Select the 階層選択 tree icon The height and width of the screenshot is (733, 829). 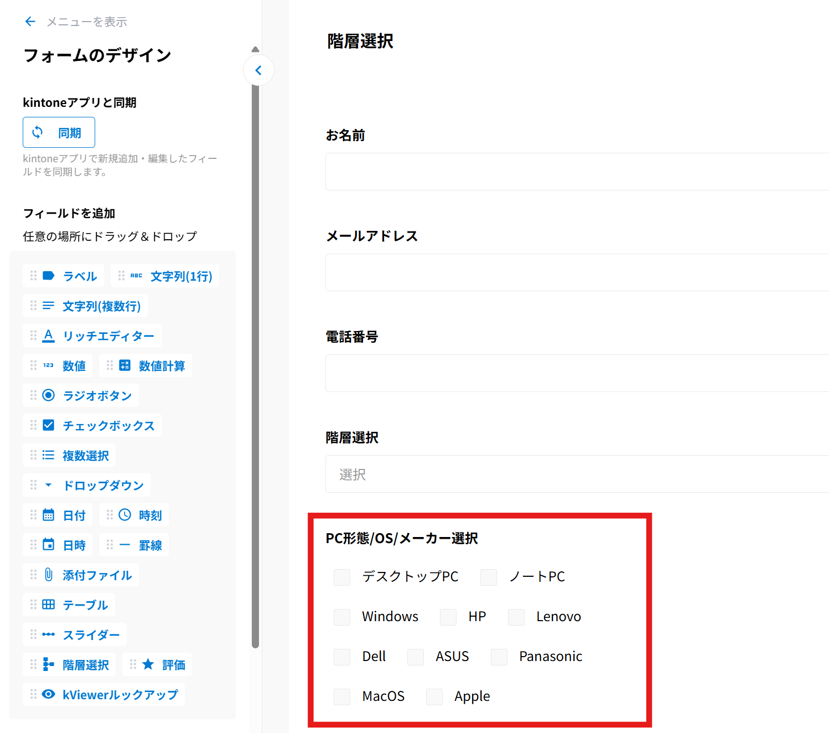coord(49,664)
